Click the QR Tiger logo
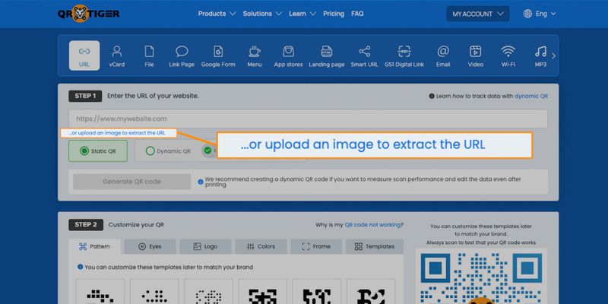 click(88, 14)
